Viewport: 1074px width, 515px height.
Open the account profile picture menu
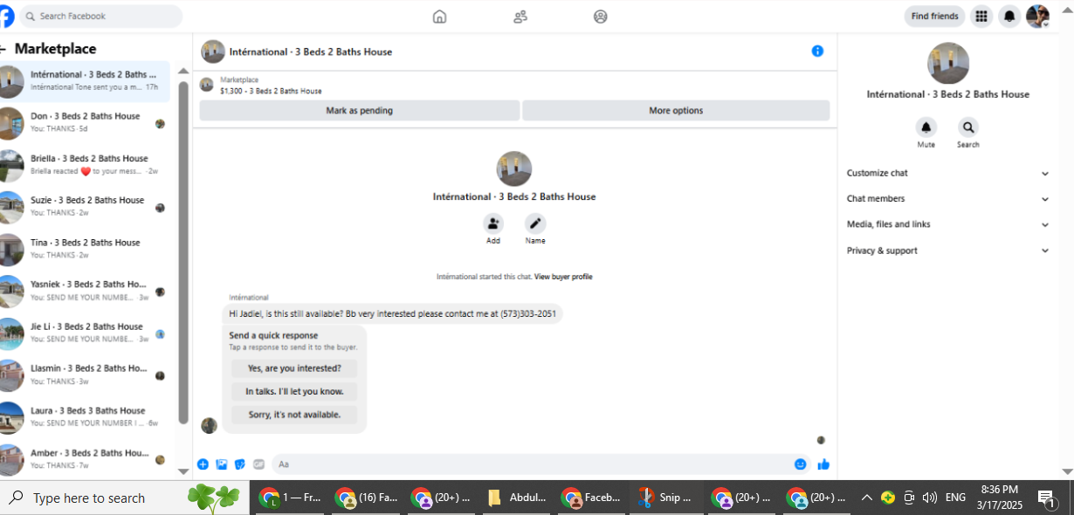(x=1037, y=16)
